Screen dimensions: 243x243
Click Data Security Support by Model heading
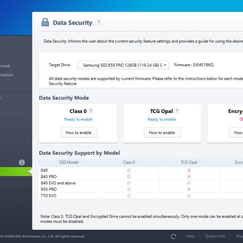coord(79,153)
